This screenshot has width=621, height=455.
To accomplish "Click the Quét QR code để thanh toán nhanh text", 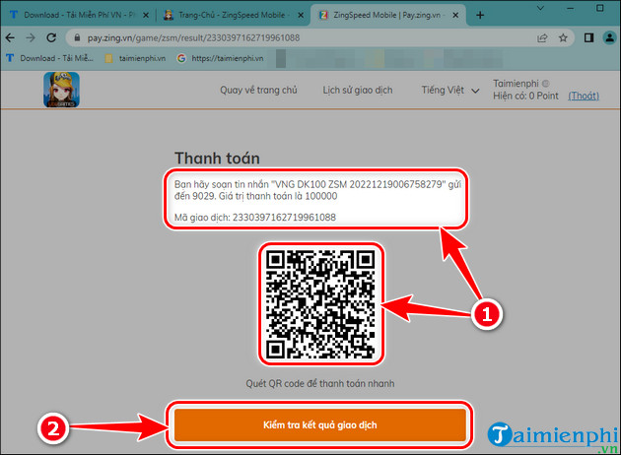I will point(320,384).
